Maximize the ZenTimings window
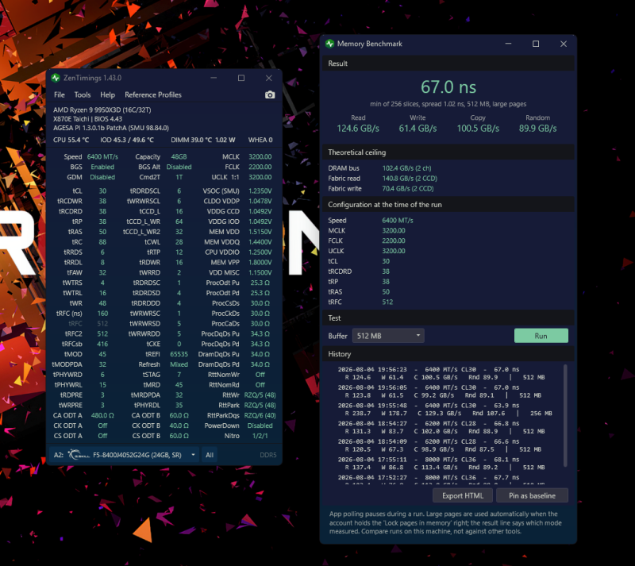The height and width of the screenshot is (566, 635). pos(241,78)
